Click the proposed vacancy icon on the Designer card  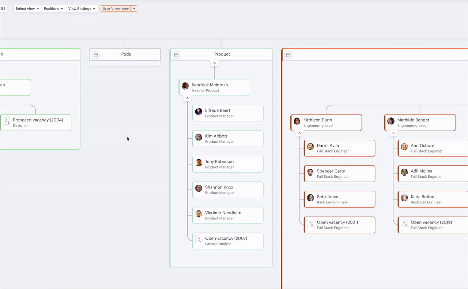(x=7, y=121)
